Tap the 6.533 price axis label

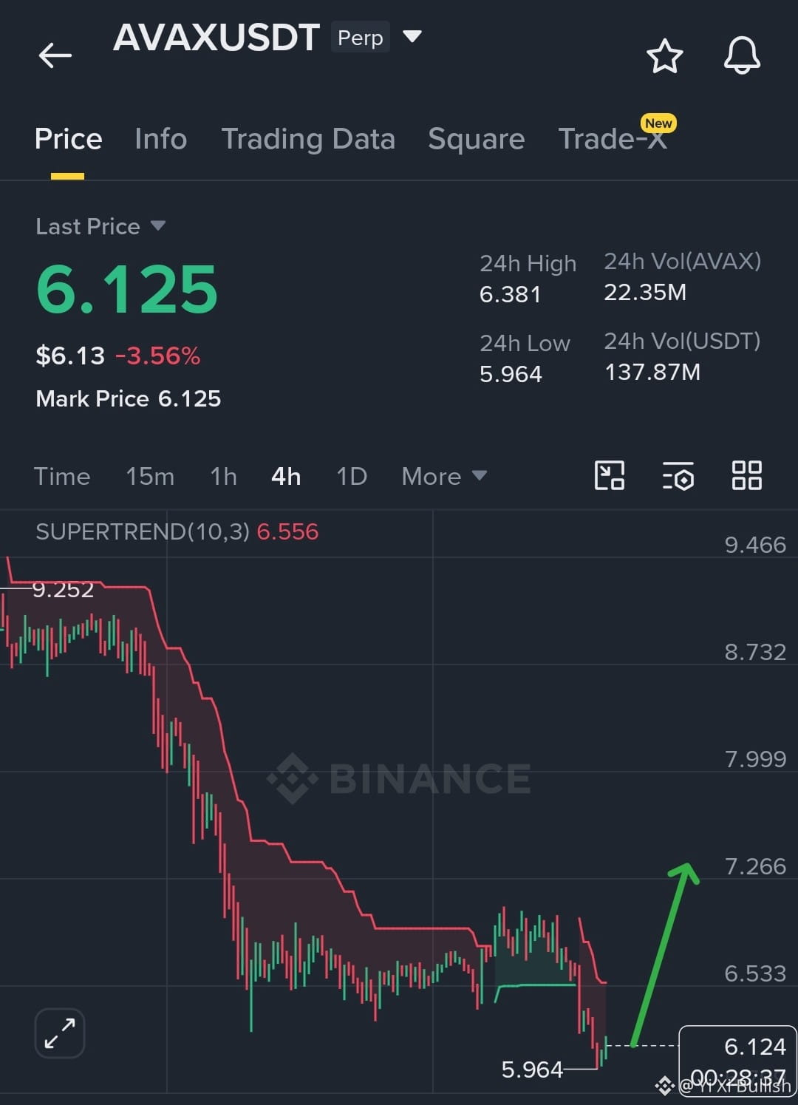(x=755, y=973)
